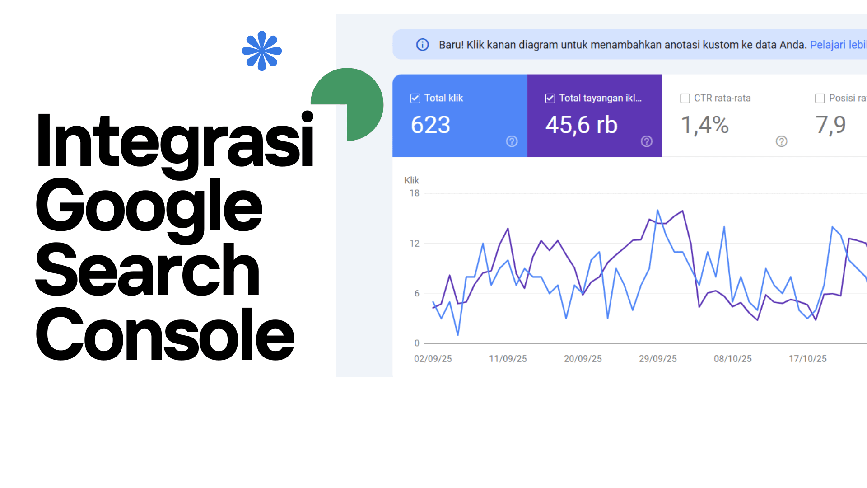Click the Klik axis label
This screenshot has width=867, height=488.
click(411, 180)
